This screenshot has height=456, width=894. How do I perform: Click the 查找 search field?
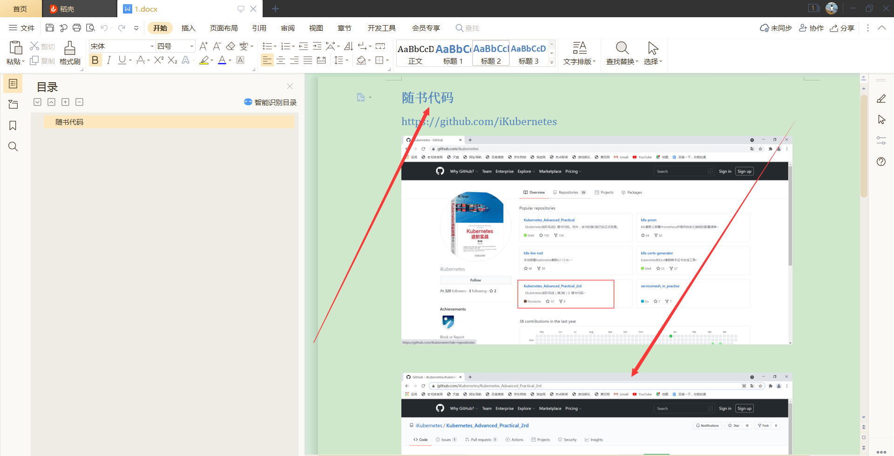click(x=467, y=28)
